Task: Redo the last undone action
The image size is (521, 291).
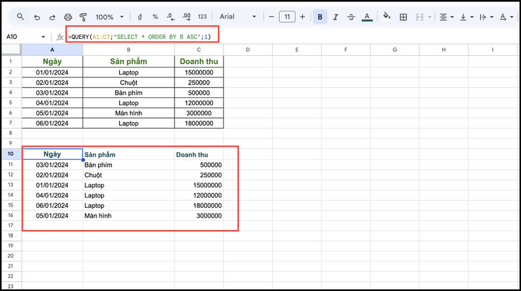Action: (52, 17)
